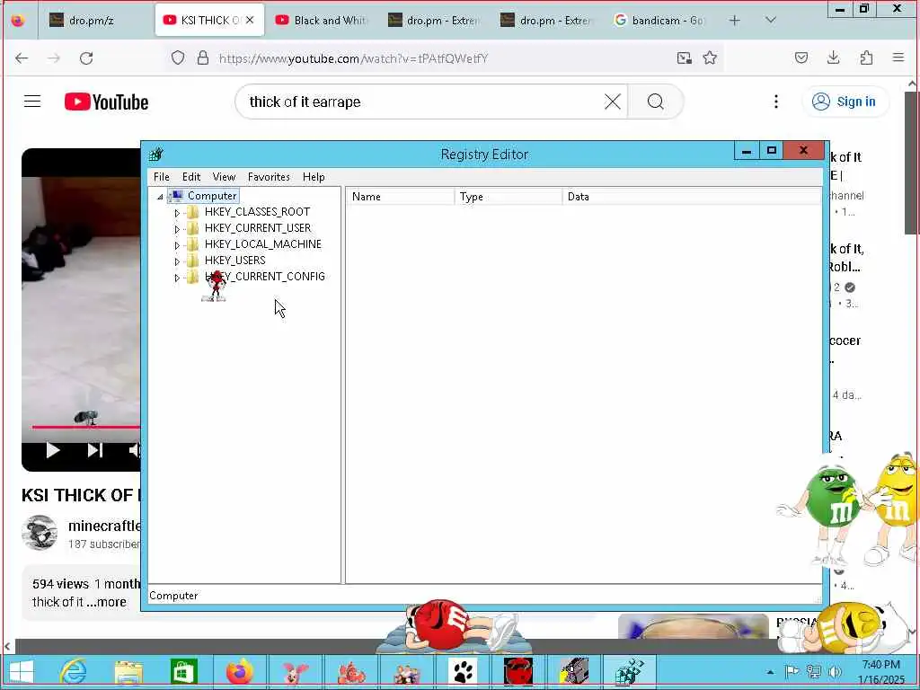Screen dimensions: 920x690
Task: Click the Data column header
Action: tap(692, 197)
